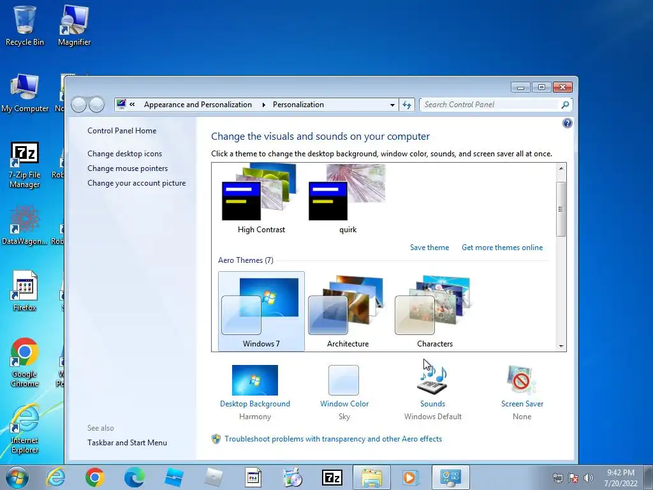Click the See also label

point(100,428)
